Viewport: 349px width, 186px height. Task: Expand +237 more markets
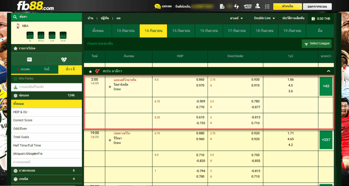[326, 140]
